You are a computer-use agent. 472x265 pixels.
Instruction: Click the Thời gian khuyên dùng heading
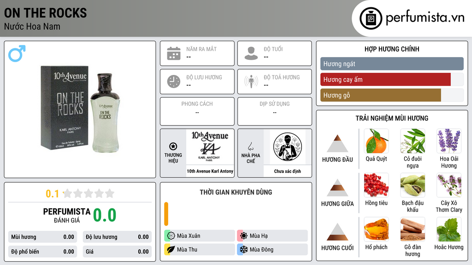tap(236, 192)
